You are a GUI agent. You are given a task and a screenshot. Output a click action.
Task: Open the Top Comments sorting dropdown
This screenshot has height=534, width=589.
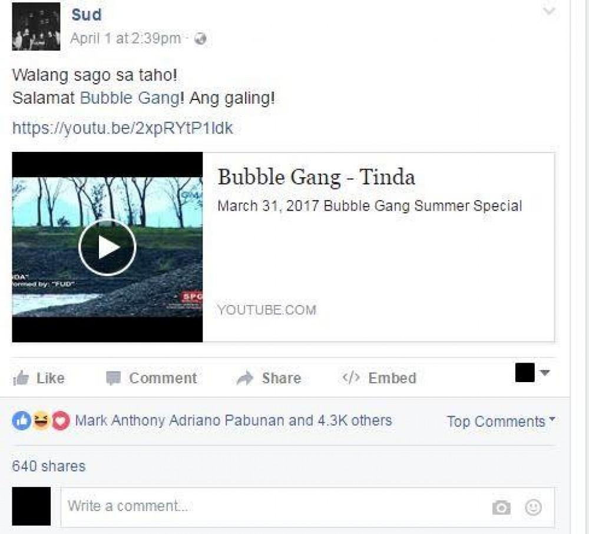pyautogui.click(x=501, y=422)
